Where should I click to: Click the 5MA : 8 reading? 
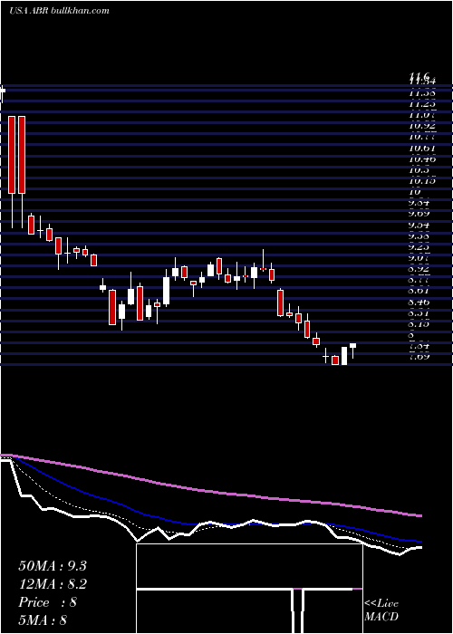pos(43,620)
